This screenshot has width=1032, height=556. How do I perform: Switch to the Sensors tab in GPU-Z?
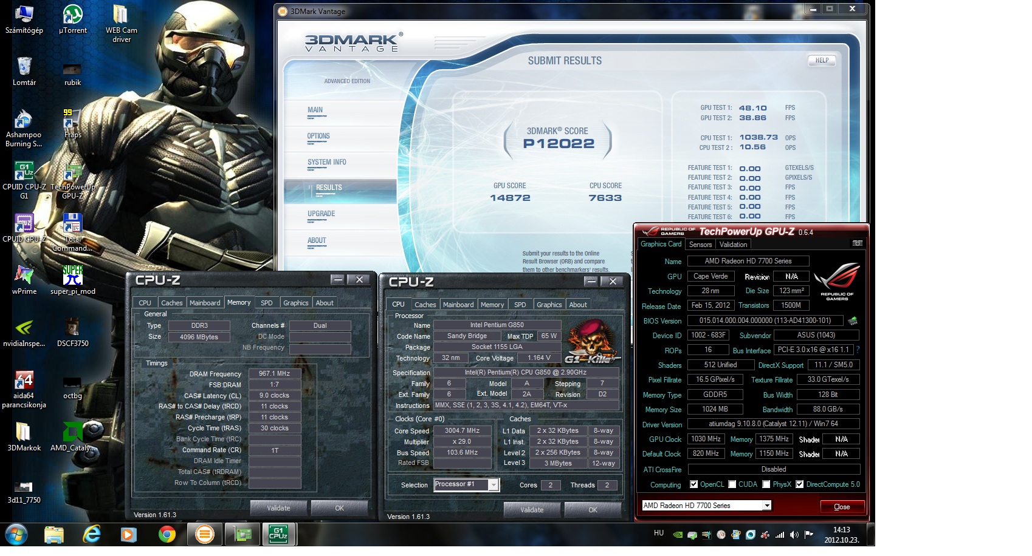[700, 245]
